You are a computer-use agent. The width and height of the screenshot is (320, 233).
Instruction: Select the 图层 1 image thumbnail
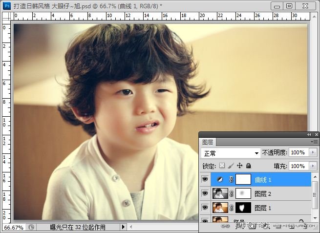(x=220, y=208)
